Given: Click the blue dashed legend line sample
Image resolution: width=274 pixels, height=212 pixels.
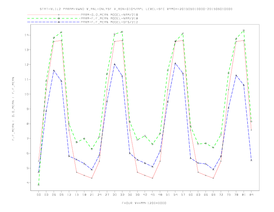Looking at the screenshot, I should [x=54, y=22].
